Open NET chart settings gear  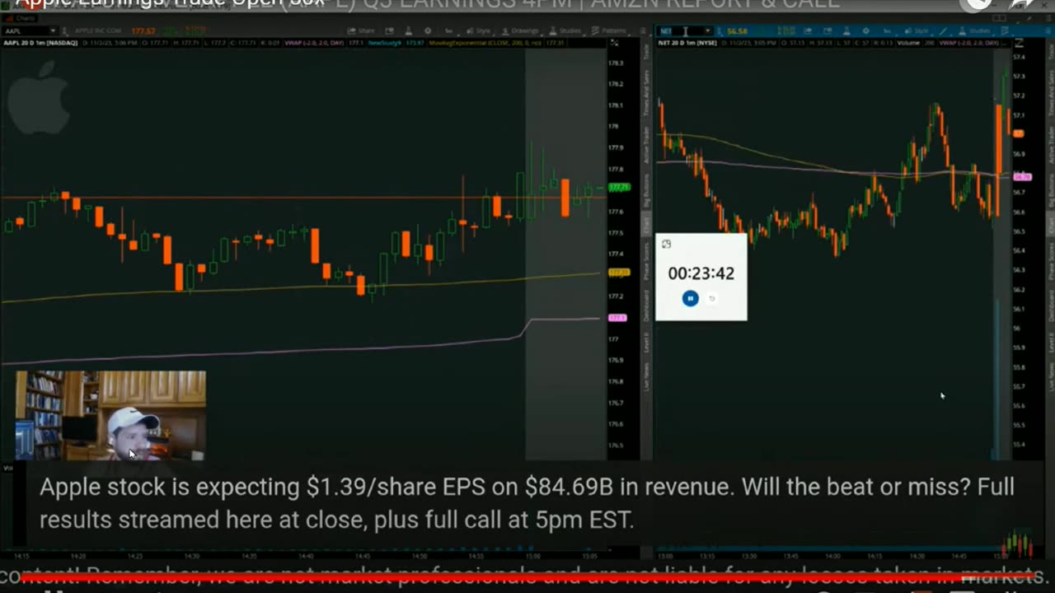(x=866, y=31)
